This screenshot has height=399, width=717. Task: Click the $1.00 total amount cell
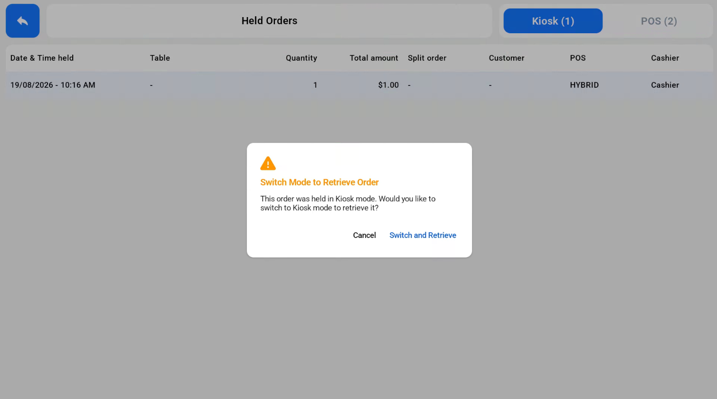(x=388, y=85)
